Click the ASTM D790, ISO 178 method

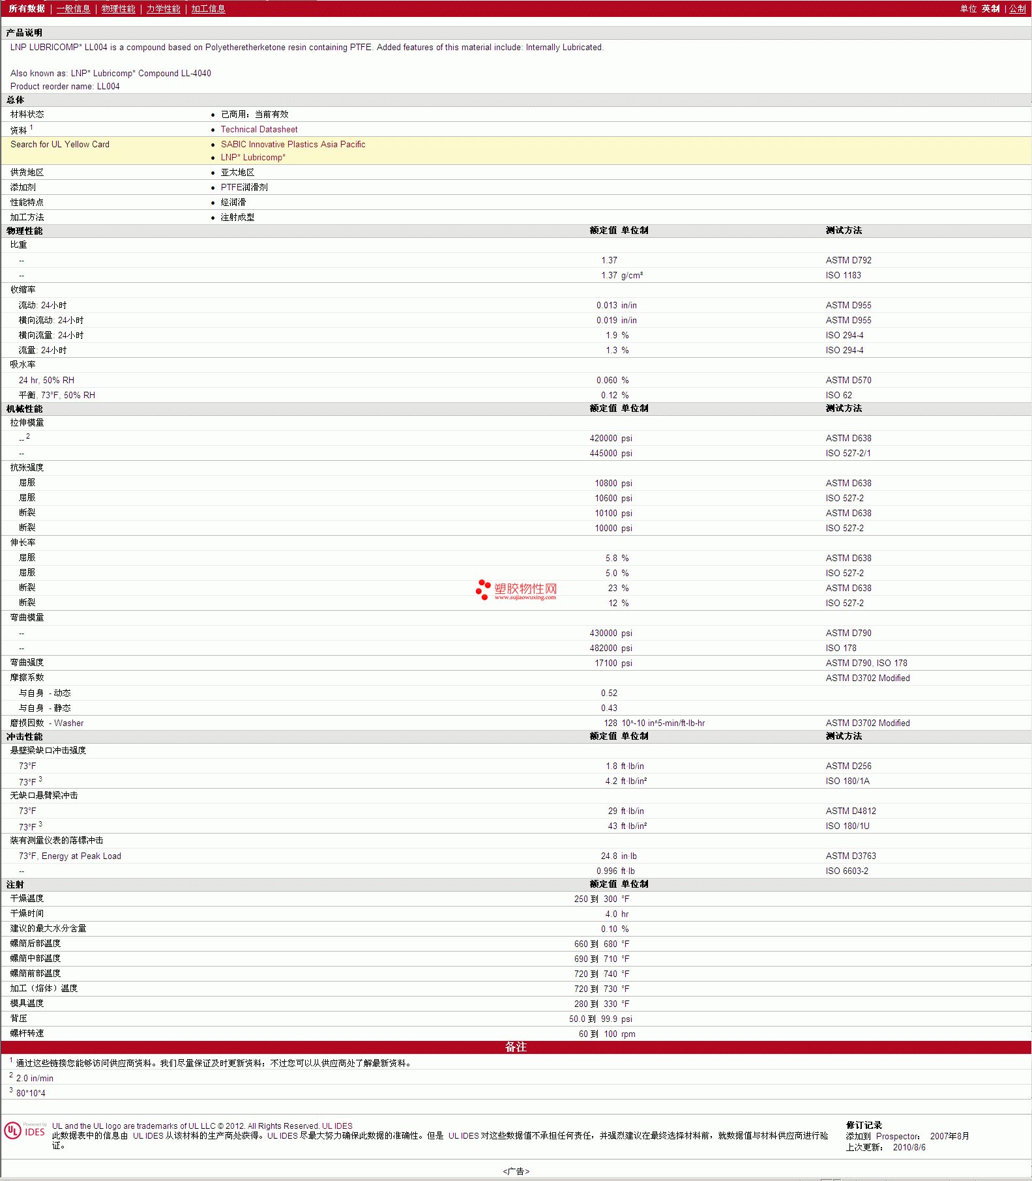[866, 663]
